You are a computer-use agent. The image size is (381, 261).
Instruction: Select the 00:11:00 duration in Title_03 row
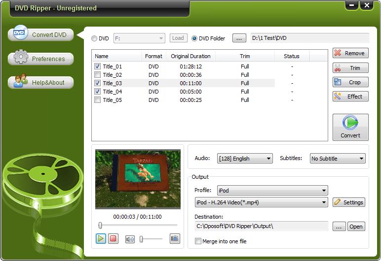coord(190,83)
